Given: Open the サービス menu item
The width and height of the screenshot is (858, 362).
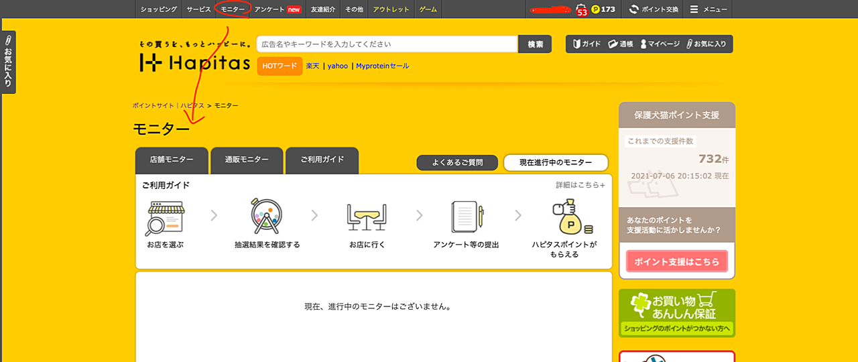Looking at the screenshot, I should click(x=198, y=9).
